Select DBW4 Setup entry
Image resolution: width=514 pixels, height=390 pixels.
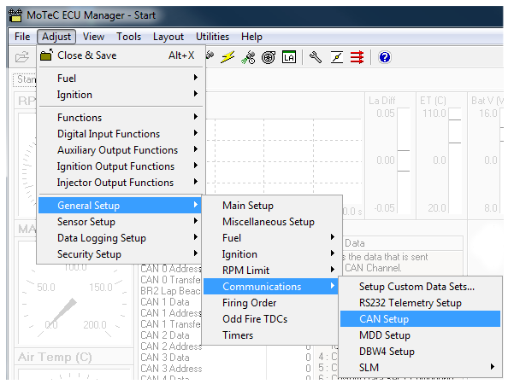tap(420, 352)
